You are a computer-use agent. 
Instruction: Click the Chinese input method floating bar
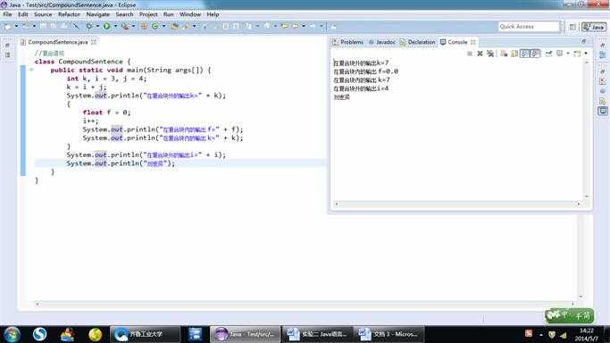[569, 315]
